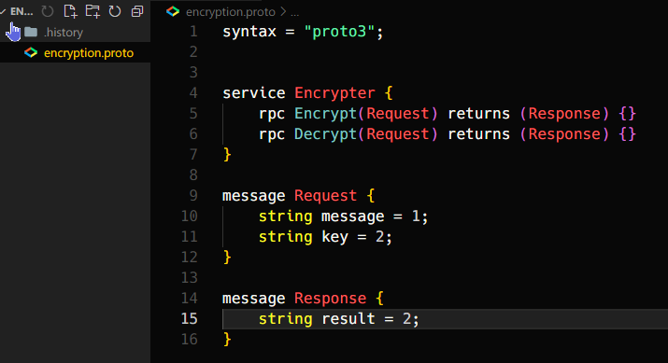668x363 pixels.
Task: Click line number 9 in the gutter
Action: (193, 195)
